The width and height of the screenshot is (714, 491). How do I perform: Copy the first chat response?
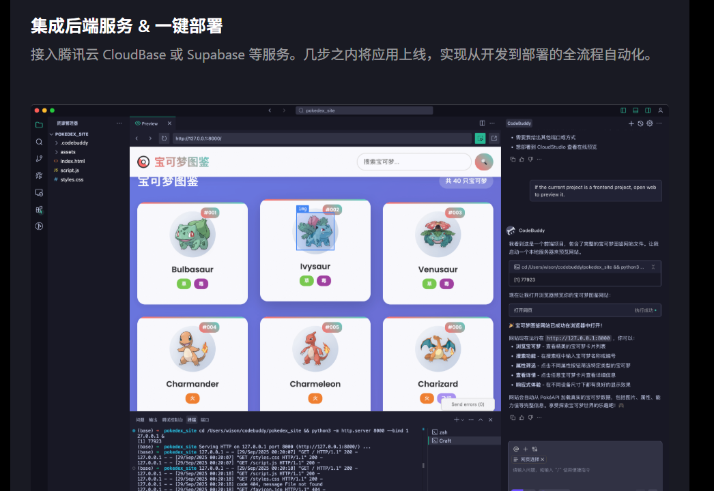pos(513,160)
